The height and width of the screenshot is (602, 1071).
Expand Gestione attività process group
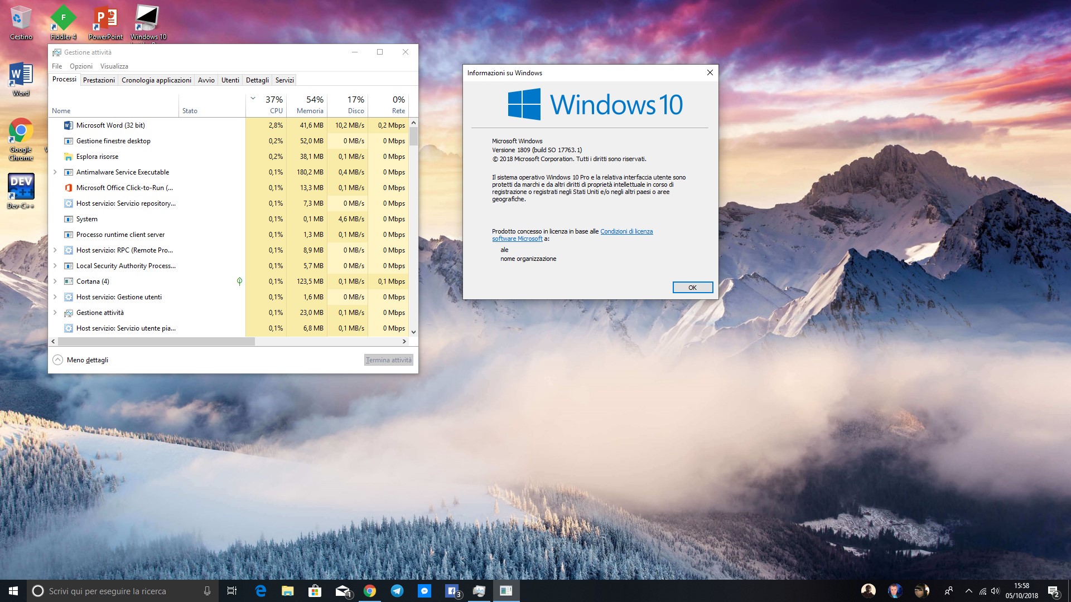tap(55, 313)
